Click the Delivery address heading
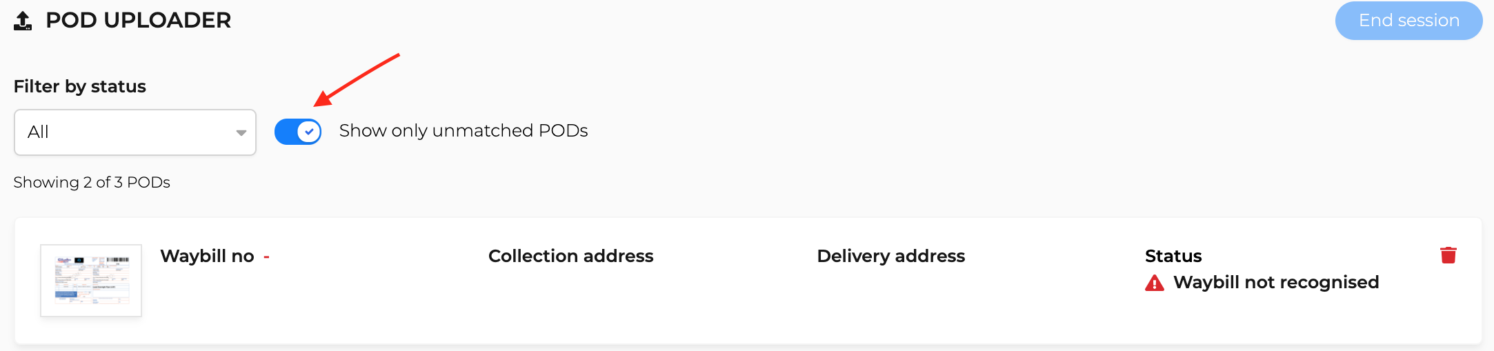1494x351 pixels. [890, 256]
